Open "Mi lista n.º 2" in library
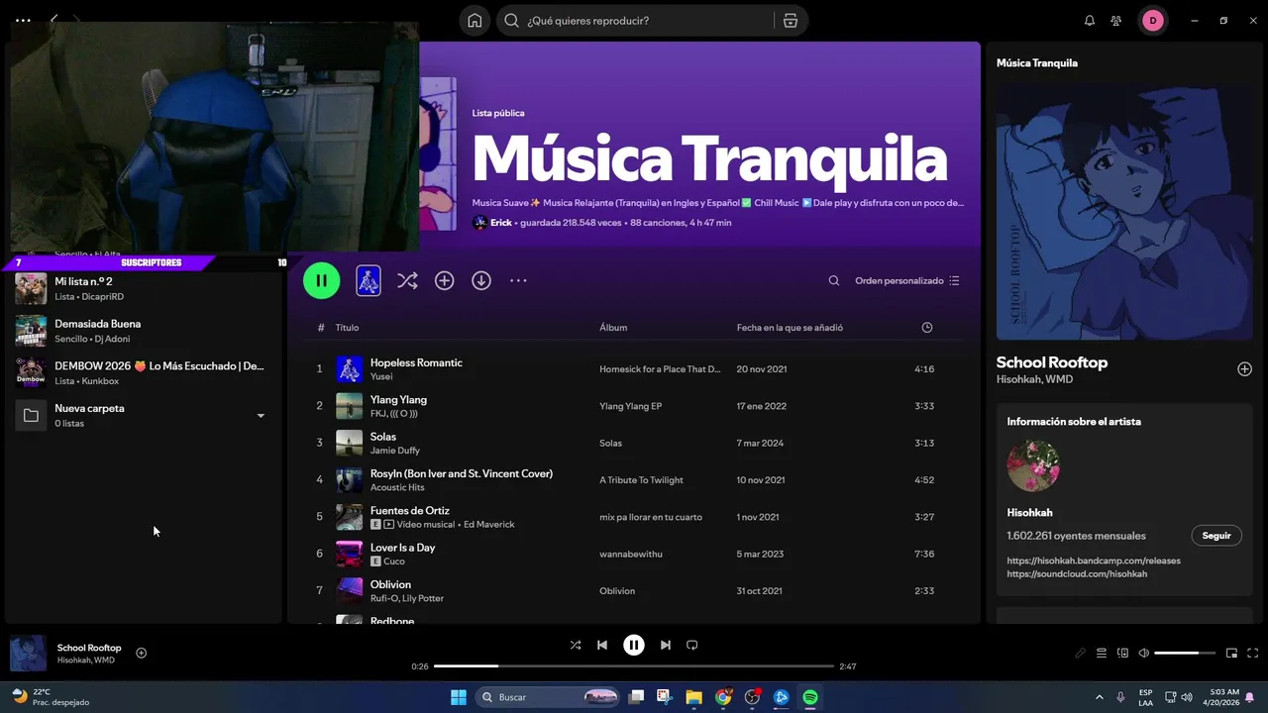The image size is (1268, 713). tap(144, 288)
